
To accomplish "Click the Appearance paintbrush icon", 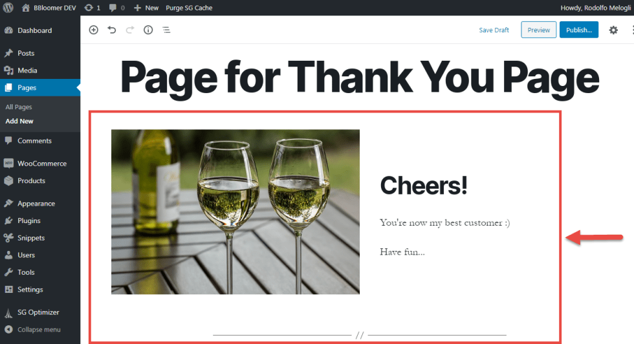I will [8, 203].
